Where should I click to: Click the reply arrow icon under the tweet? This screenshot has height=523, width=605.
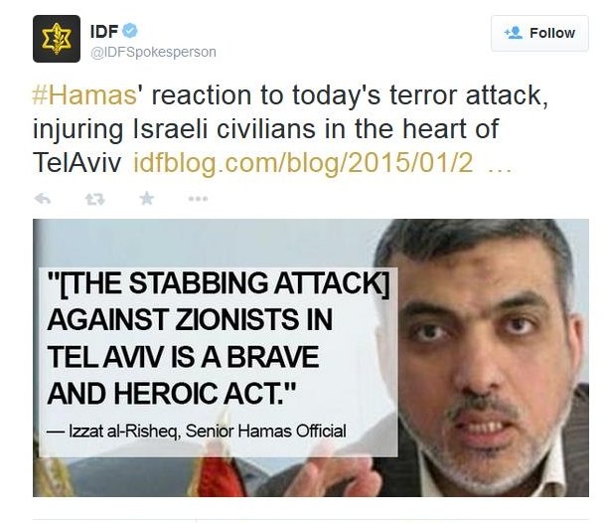tap(43, 199)
